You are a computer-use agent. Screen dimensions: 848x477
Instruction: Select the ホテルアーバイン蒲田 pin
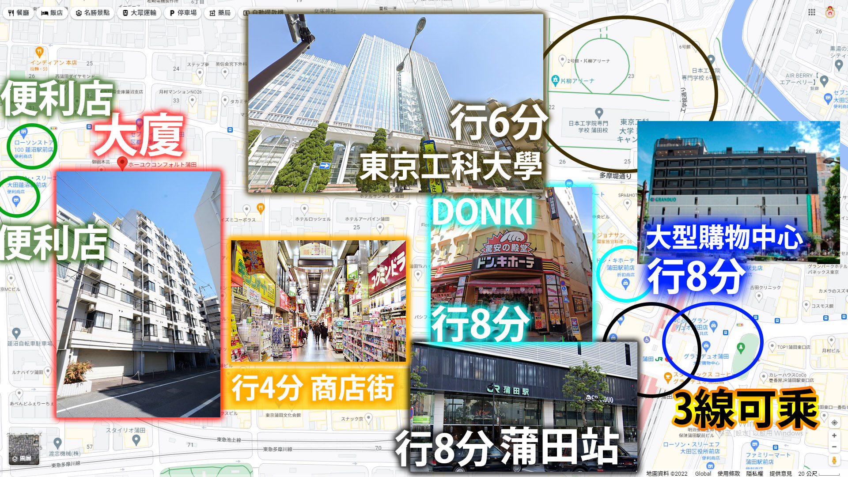[x=380, y=228]
